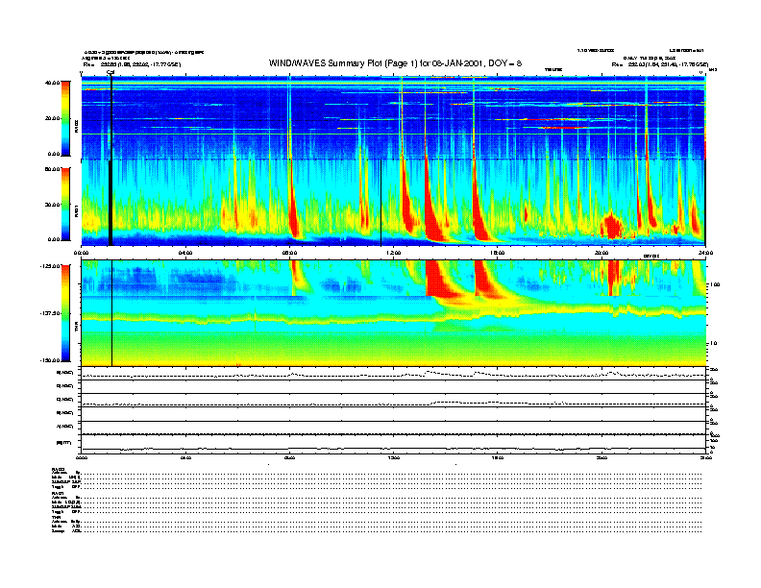Click the thick black calibration bar in RAD1
Viewport: 761px width, 588px height.
(110, 203)
